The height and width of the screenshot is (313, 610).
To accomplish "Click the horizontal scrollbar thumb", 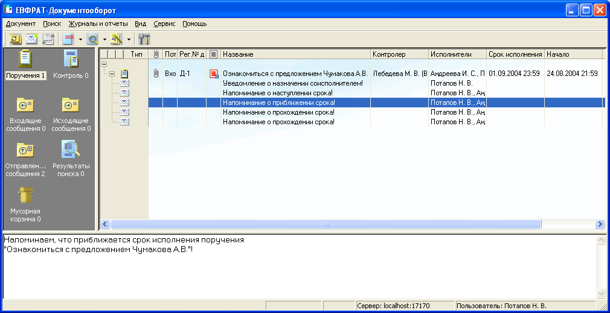I will pyautogui.click(x=326, y=224).
